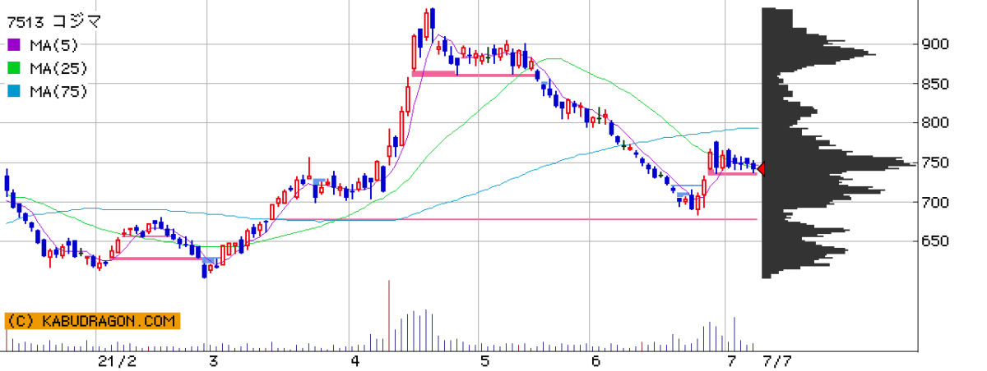Click the 800 price axis label
The image size is (987, 371).
934,123
